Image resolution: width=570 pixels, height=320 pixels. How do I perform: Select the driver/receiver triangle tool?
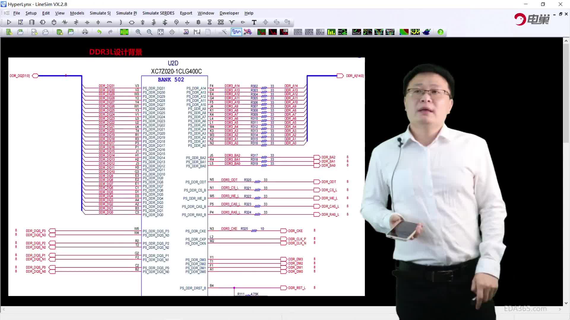(9, 22)
